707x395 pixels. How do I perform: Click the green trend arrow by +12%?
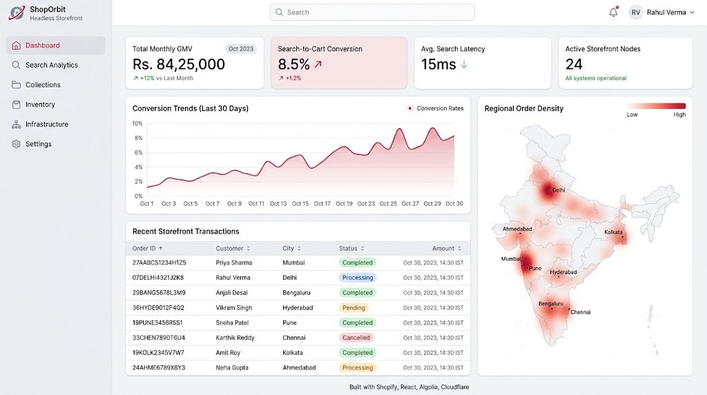click(x=135, y=78)
